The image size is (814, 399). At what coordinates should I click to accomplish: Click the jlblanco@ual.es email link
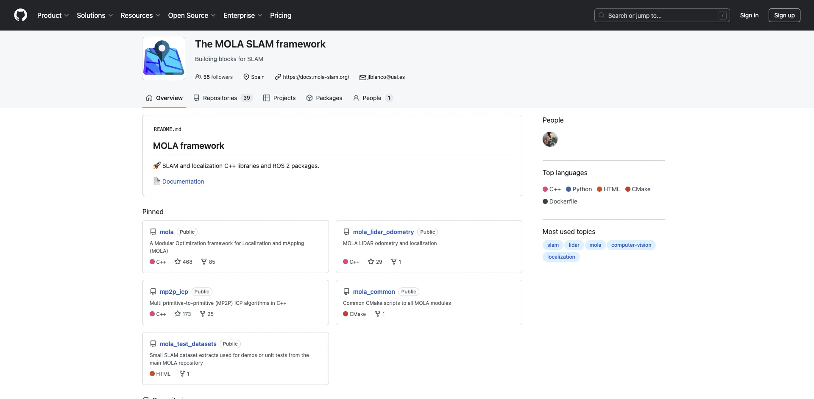[x=386, y=77]
